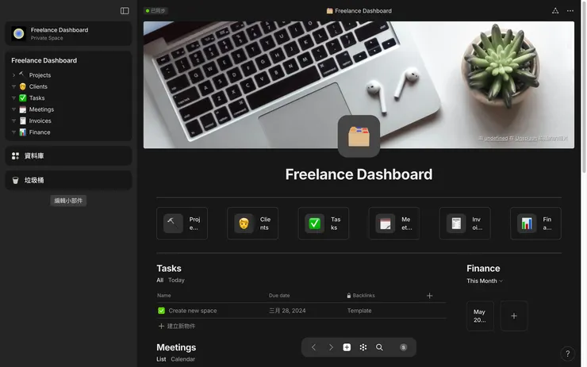The height and width of the screenshot is (367, 587).
Task: Click the Freelance Dashboard workspace avatar
Action: [x=18, y=33]
